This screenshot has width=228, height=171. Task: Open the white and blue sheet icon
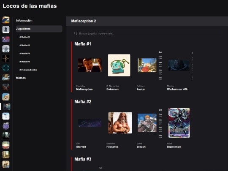coord(6,116)
